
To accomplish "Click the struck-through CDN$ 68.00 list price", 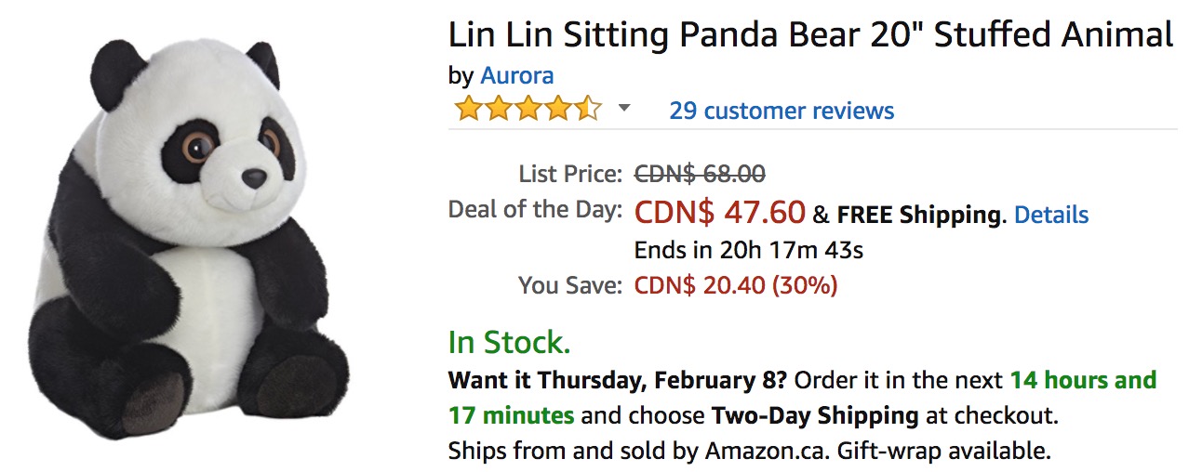I will coord(700,174).
